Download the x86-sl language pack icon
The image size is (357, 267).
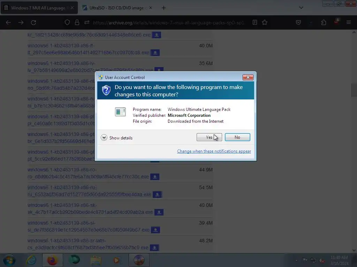pyautogui.click(x=155, y=230)
